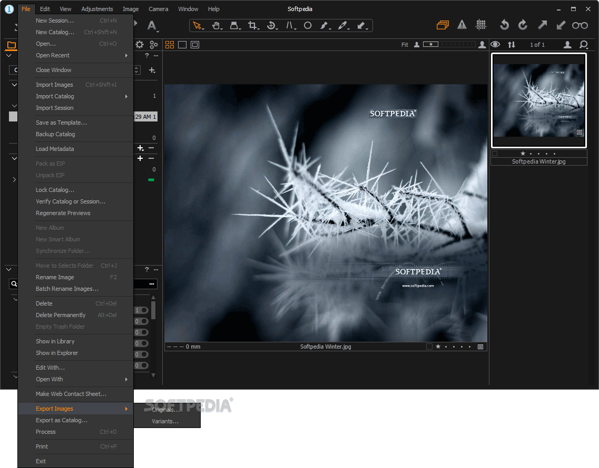Click the Edit Selected Variants icon

pos(443,25)
